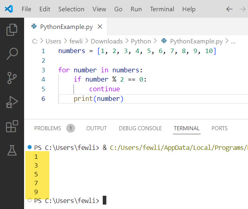Click terminal output line showing 9

tap(36, 192)
